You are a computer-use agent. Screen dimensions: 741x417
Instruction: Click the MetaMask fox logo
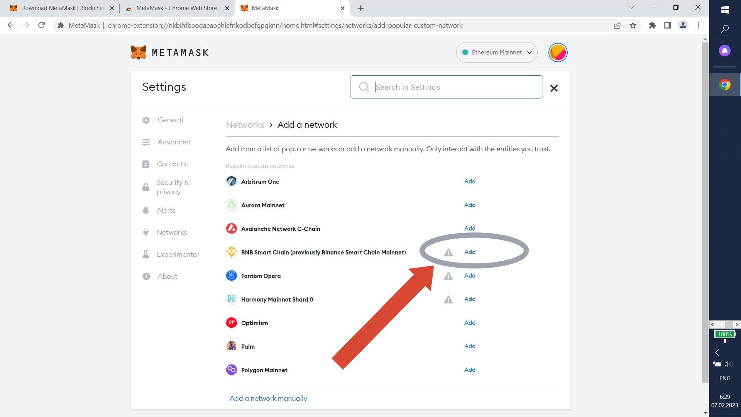click(139, 53)
